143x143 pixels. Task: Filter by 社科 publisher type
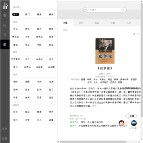click(15, 120)
